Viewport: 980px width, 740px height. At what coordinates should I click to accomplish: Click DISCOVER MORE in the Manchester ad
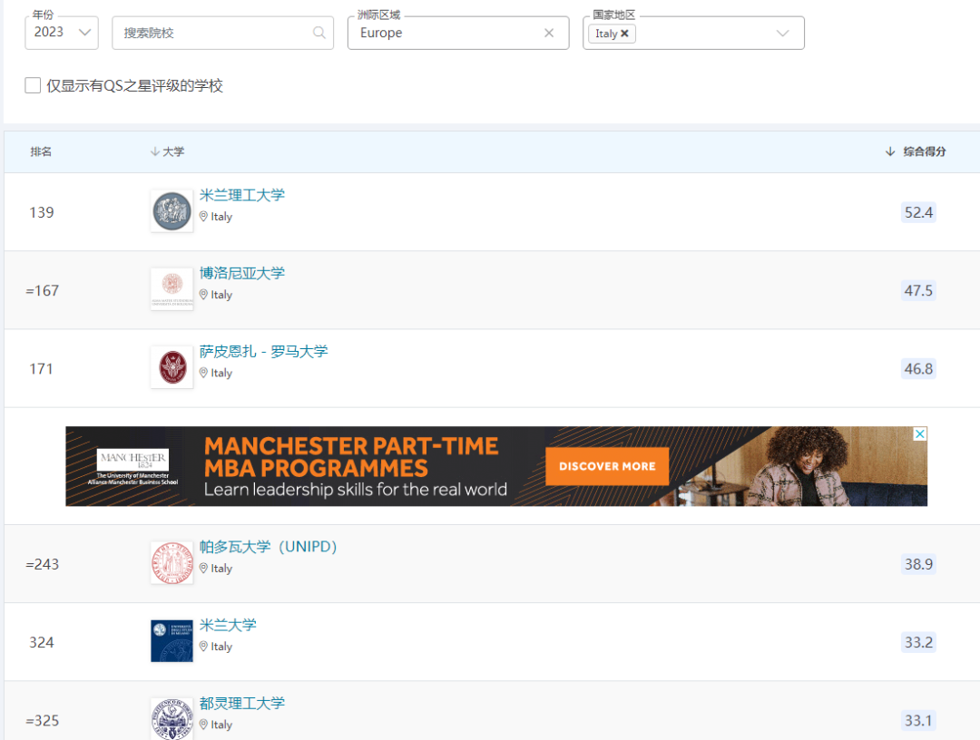click(x=607, y=466)
